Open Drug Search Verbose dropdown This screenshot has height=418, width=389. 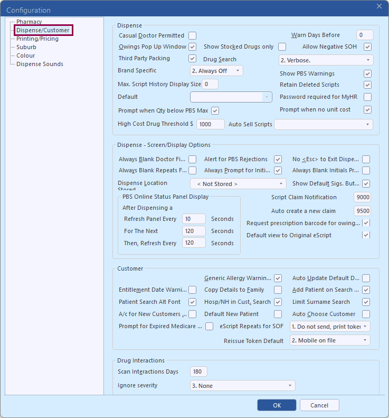326,60
